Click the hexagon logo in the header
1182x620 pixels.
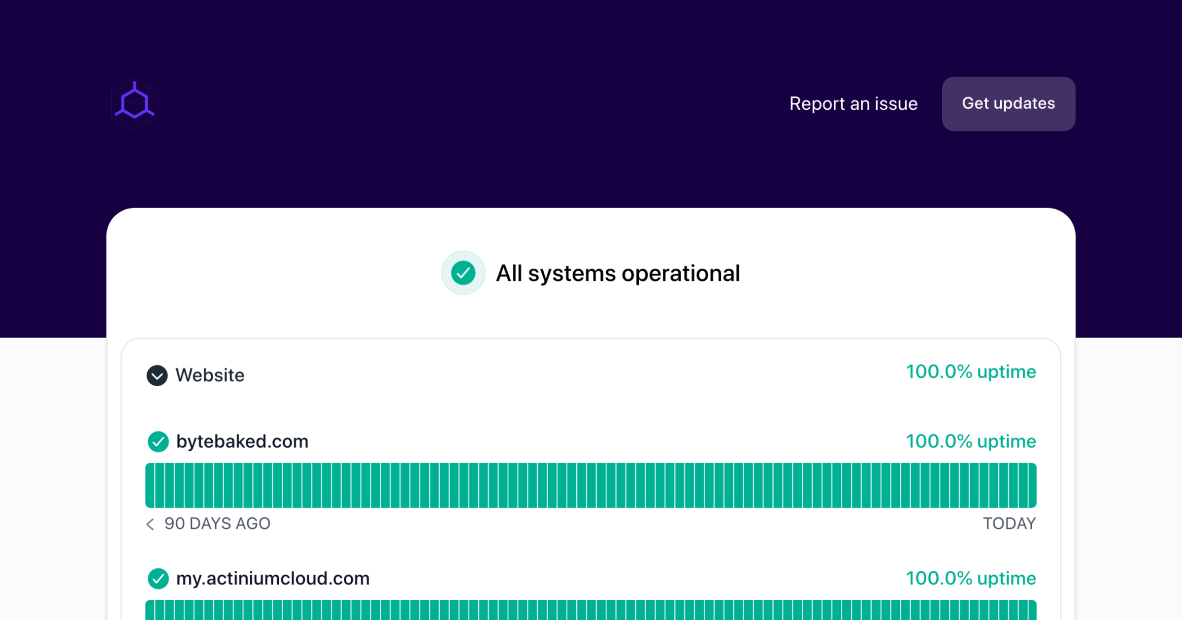pyautogui.click(x=134, y=103)
